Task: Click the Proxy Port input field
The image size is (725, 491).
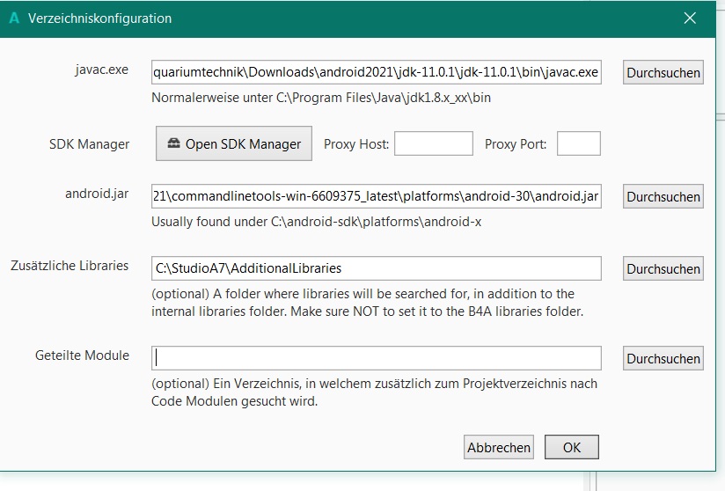Action: 578,143
